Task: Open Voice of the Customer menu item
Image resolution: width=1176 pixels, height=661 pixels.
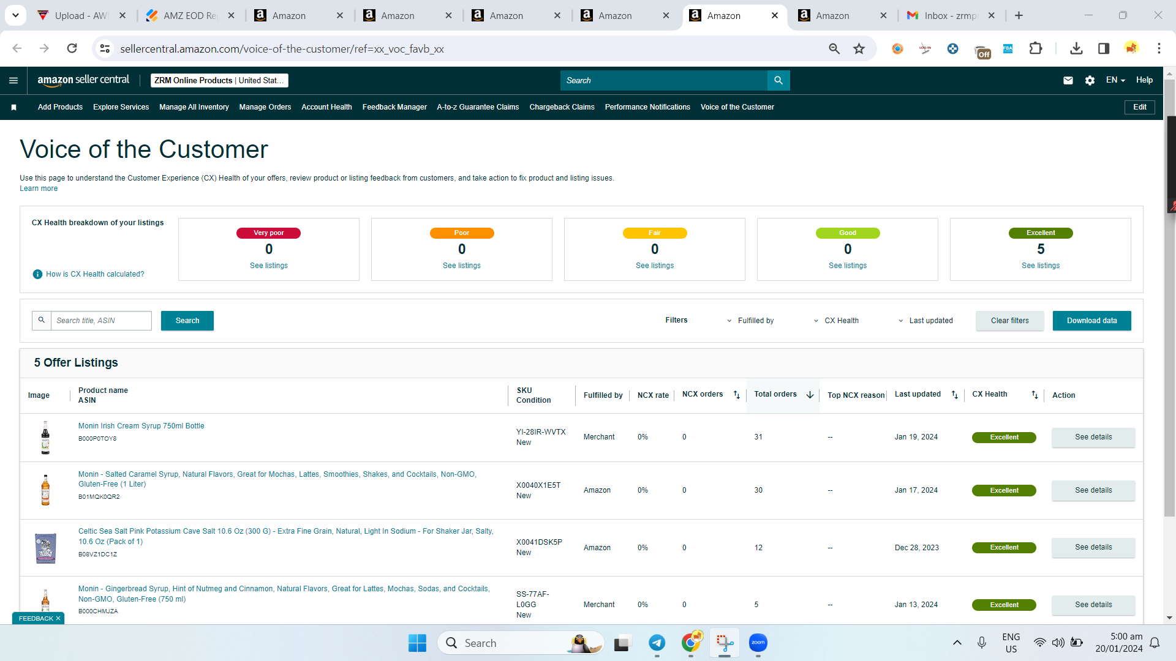Action: (x=737, y=107)
